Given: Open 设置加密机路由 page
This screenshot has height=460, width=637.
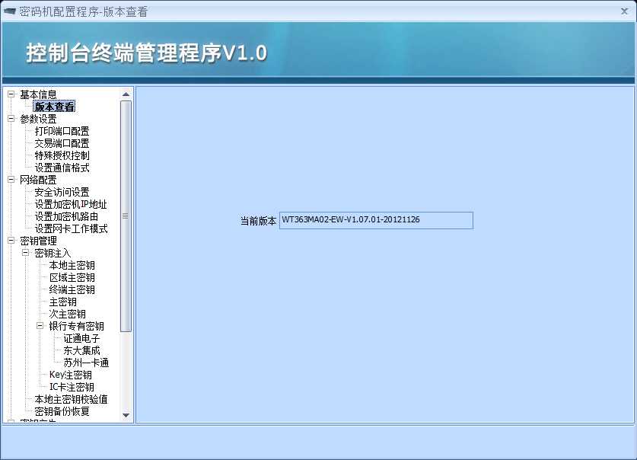Looking at the screenshot, I should coord(66,216).
